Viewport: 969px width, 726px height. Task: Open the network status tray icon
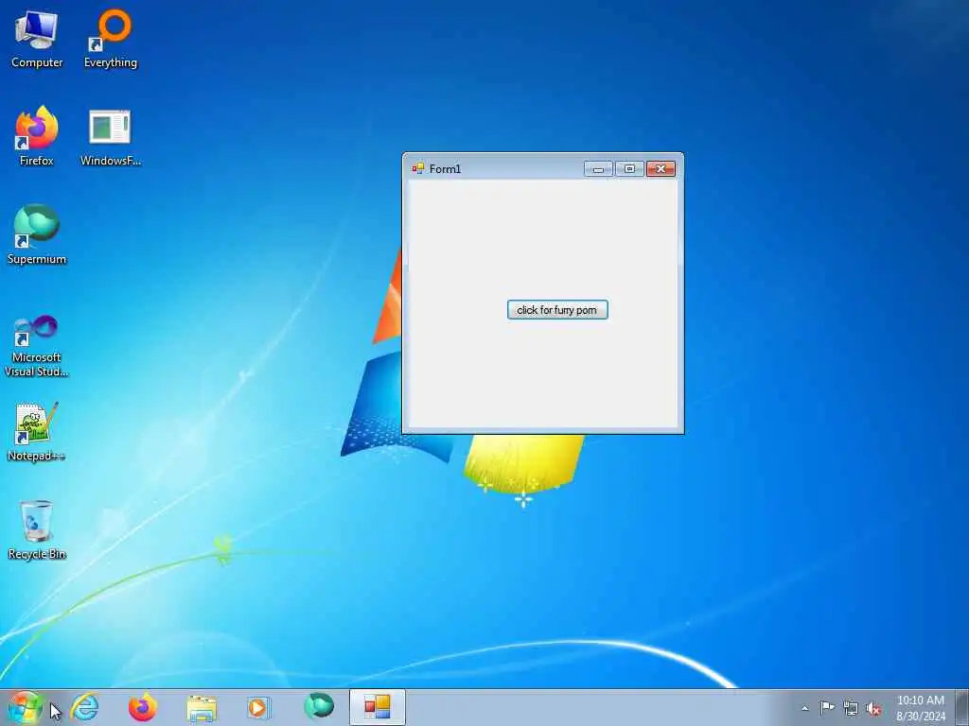[851, 708]
